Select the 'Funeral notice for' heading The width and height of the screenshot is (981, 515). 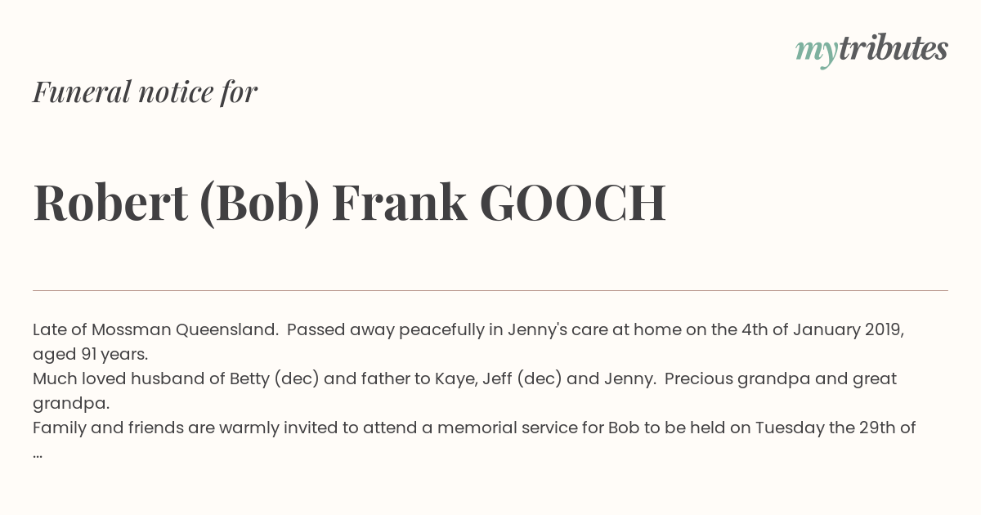click(146, 92)
